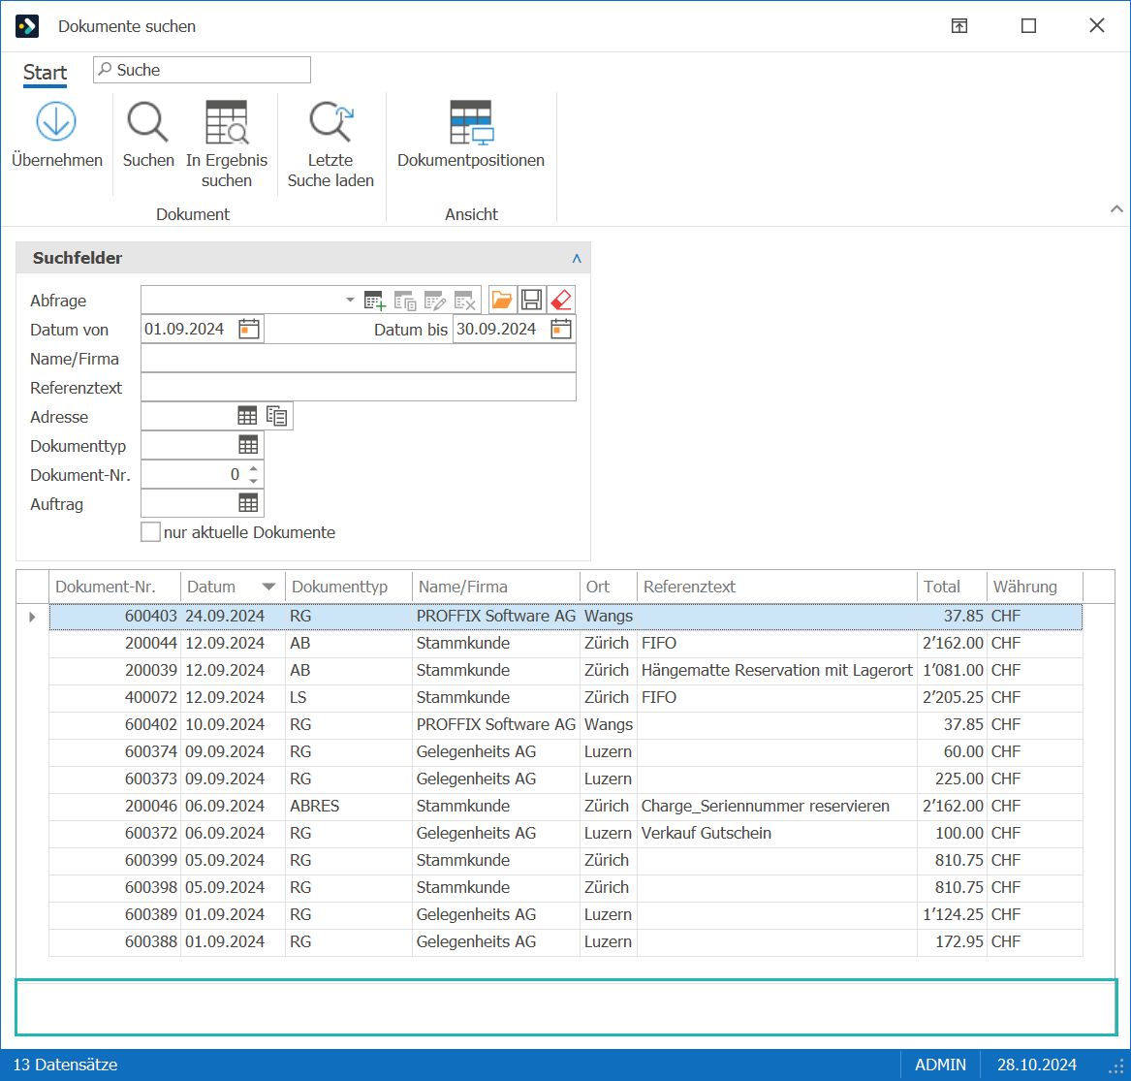Enable the nur aktuelle Dokumente checkbox
1131x1081 pixels.
(151, 532)
